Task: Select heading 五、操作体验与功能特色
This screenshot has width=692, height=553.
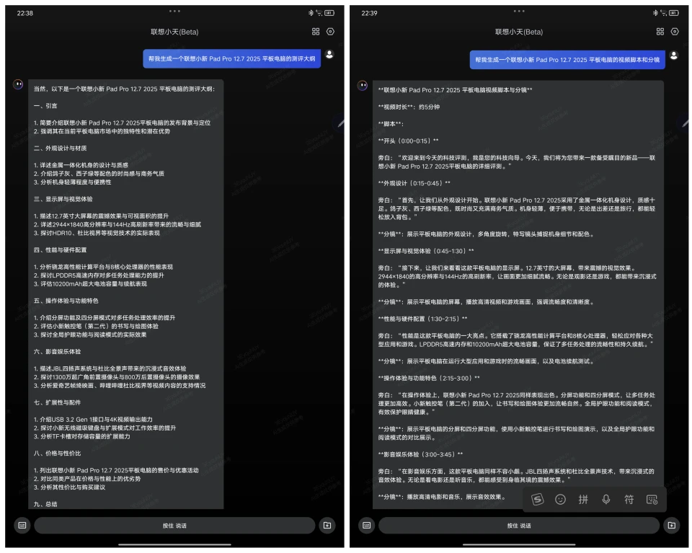Action: point(66,301)
